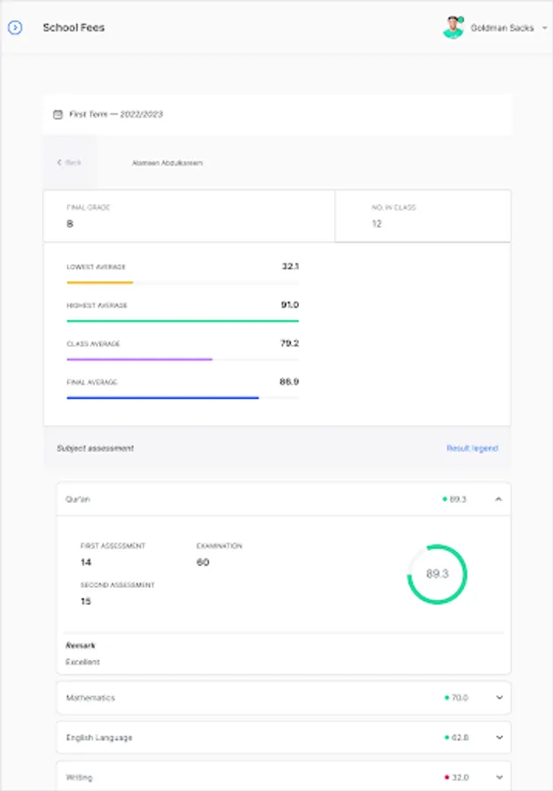Click the Lowest Average value 32.1
This screenshot has height=791, width=553.
[x=290, y=265]
